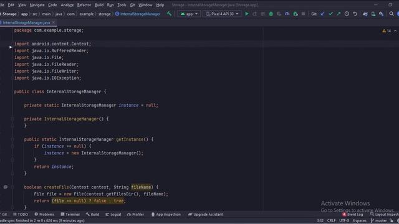The height and width of the screenshot is (224, 399).
Task: Open the AVD Device Manager icon
Action: click(373, 14)
